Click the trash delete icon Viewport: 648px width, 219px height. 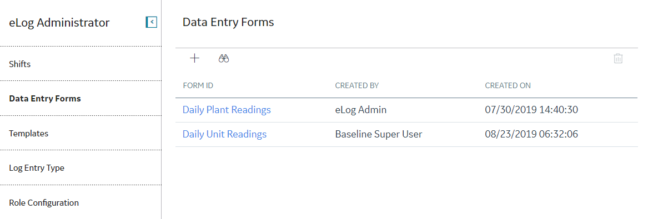618,59
